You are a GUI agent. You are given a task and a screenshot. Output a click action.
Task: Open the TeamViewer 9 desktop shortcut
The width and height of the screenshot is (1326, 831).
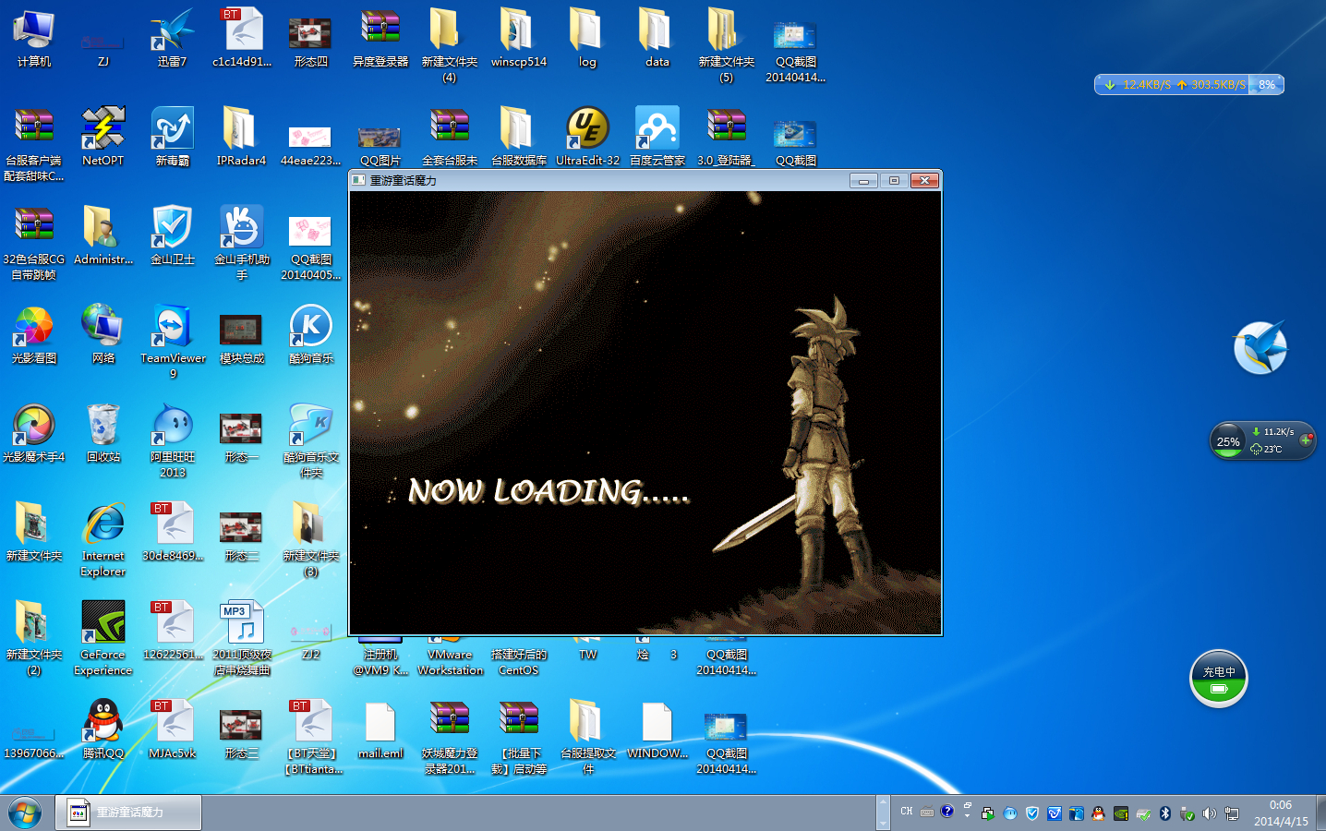[173, 328]
